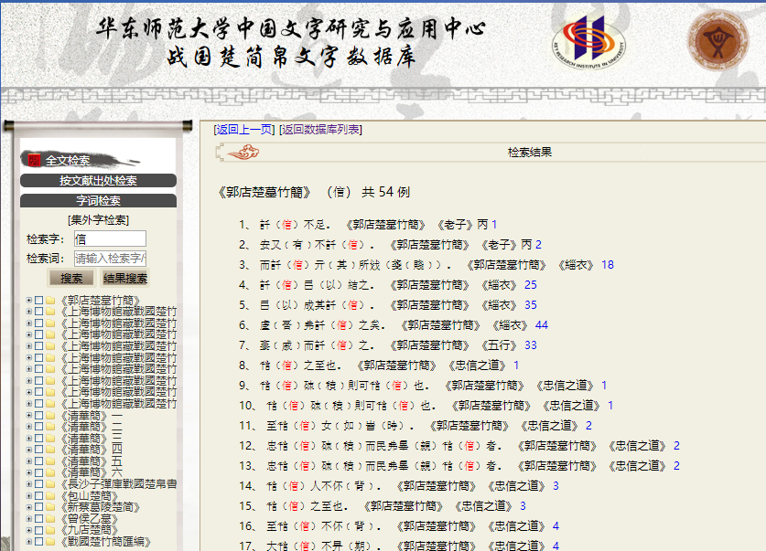Click the folder icon beside 《九店楚簡》

point(50,530)
